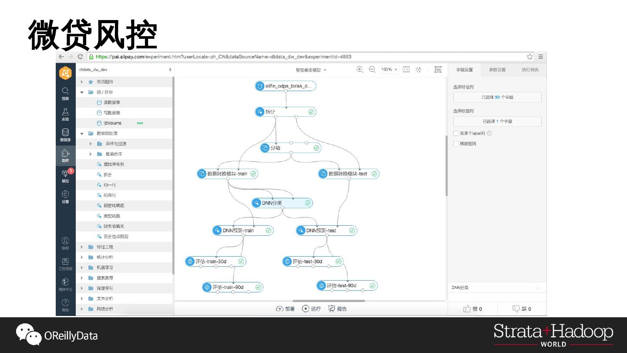Switch to the 执行调优 tab
The image size is (627, 353).
530,70
